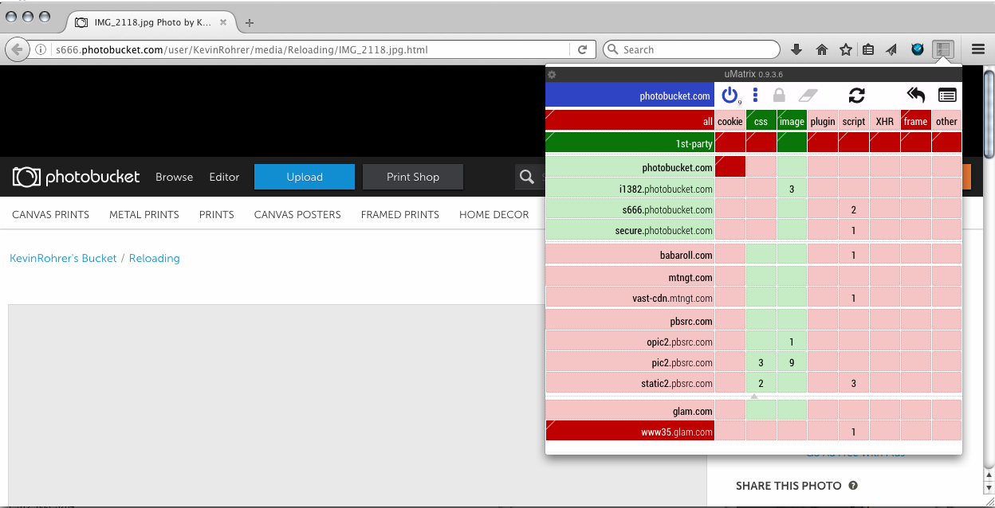Image resolution: width=995 pixels, height=508 pixels.
Task: Click the Print Shop button
Action: point(413,177)
